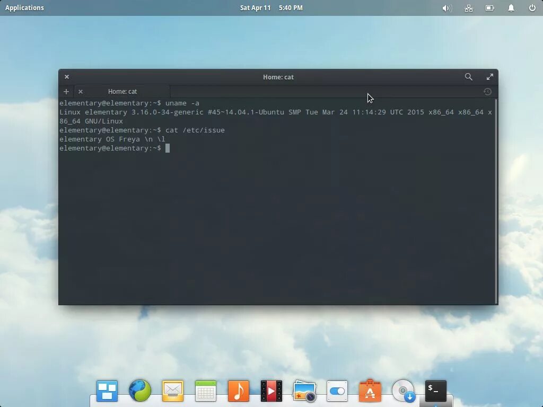Open the Mail client from the dock
This screenshot has width=543, height=407.
coord(172,391)
